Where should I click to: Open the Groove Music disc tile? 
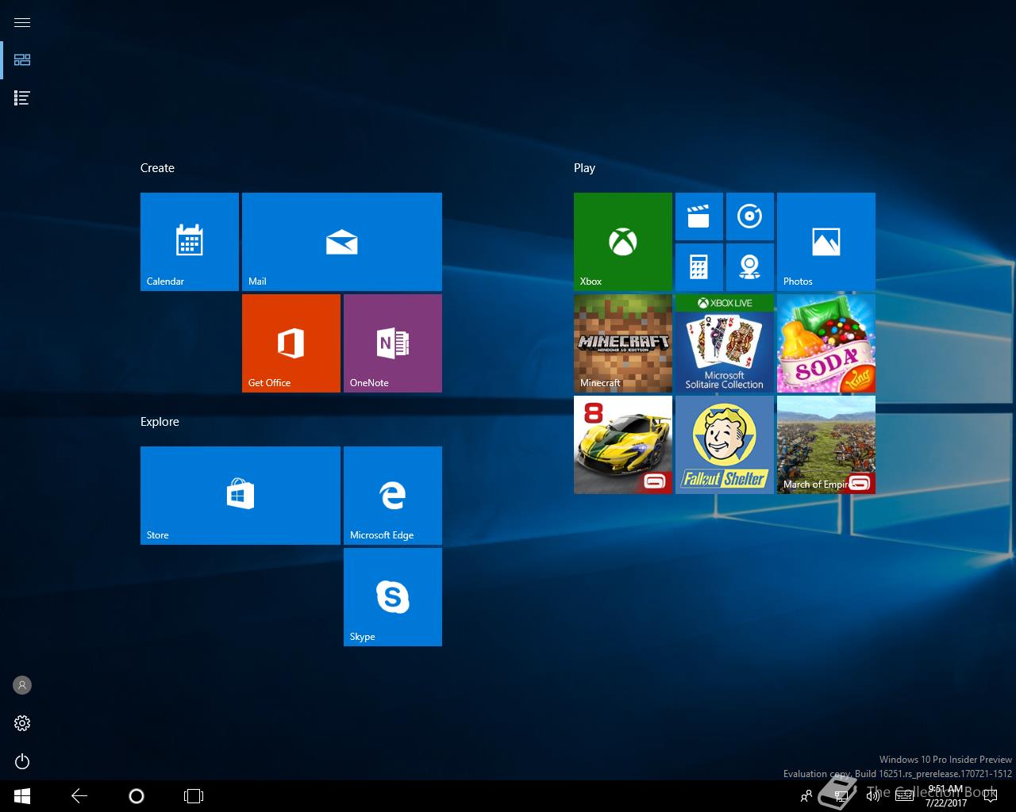coord(750,216)
